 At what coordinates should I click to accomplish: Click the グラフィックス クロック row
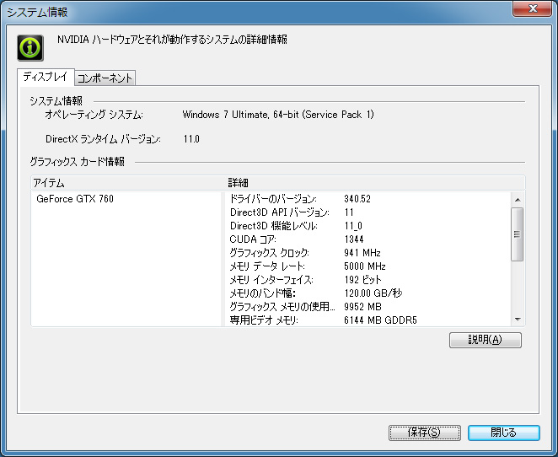(368, 253)
